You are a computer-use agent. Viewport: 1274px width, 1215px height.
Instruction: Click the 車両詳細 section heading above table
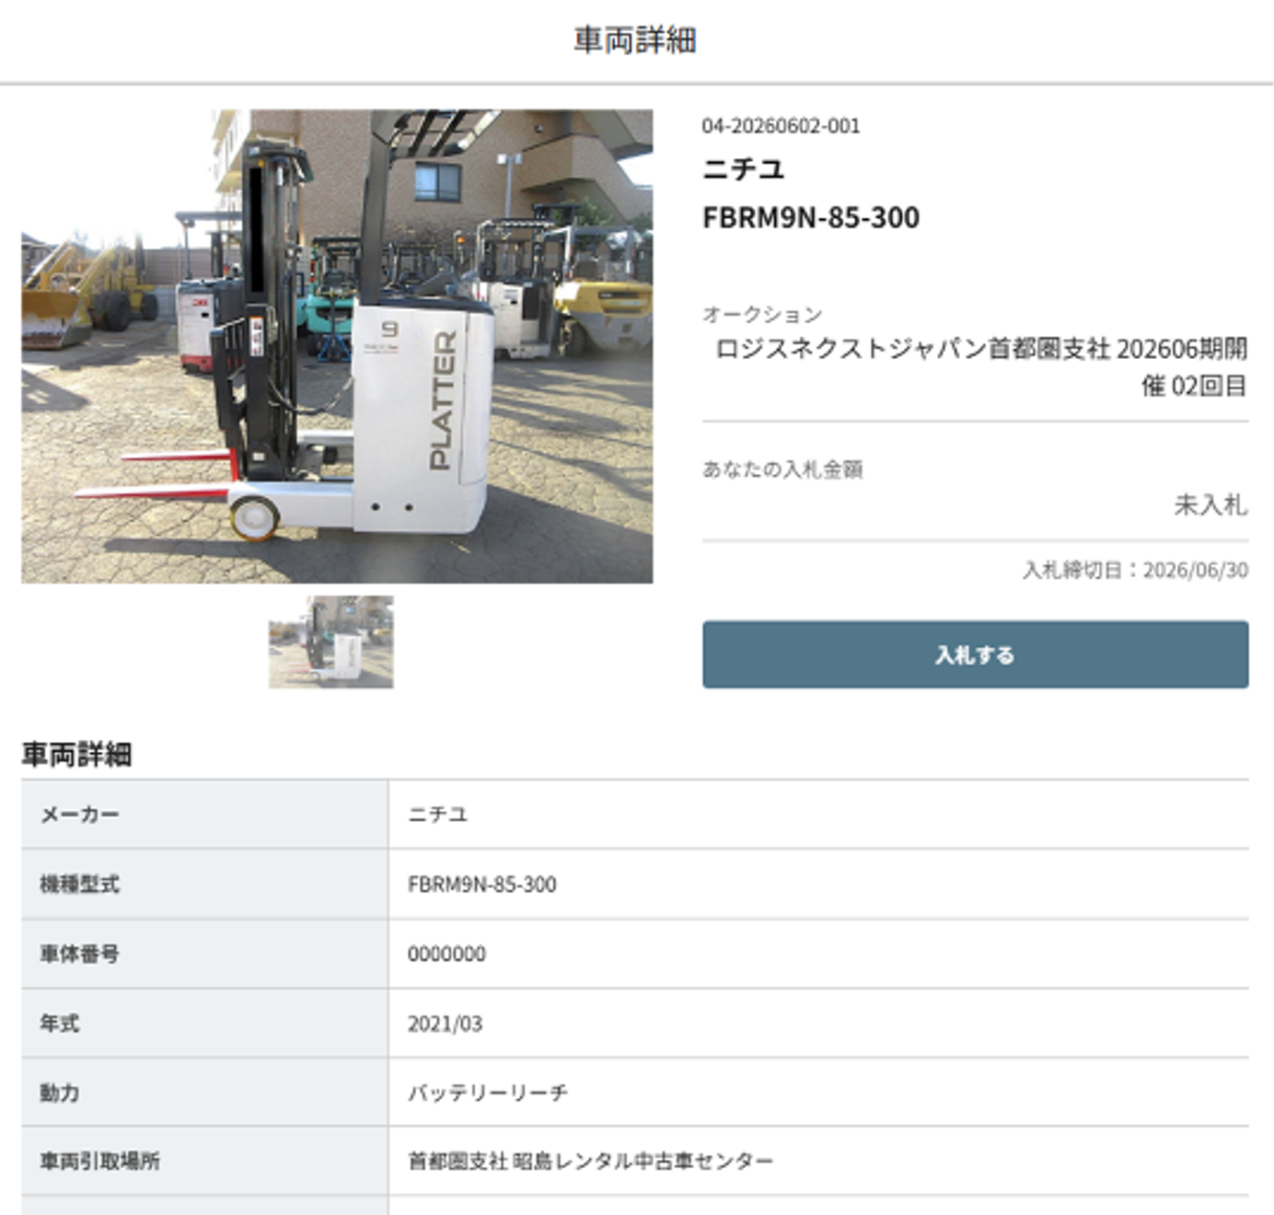pos(76,755)
